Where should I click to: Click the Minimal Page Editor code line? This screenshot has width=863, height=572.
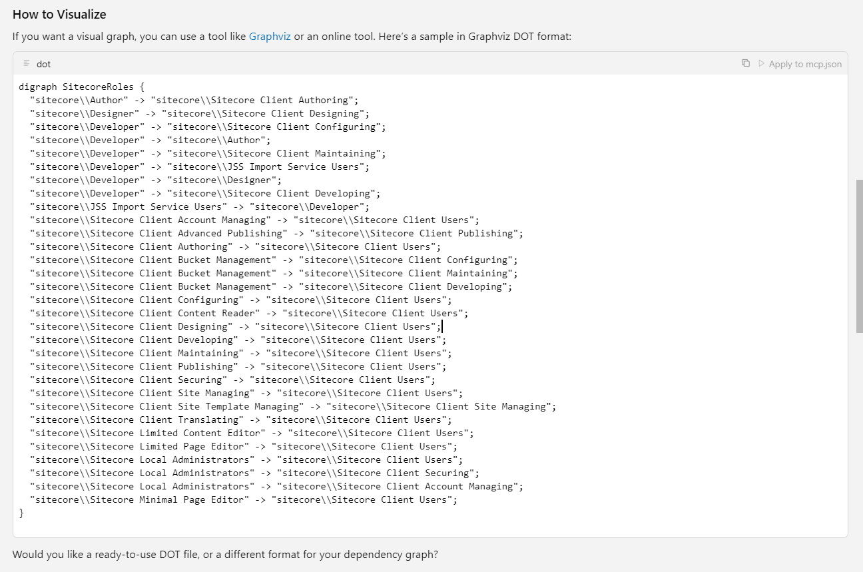tap(243, 499)
